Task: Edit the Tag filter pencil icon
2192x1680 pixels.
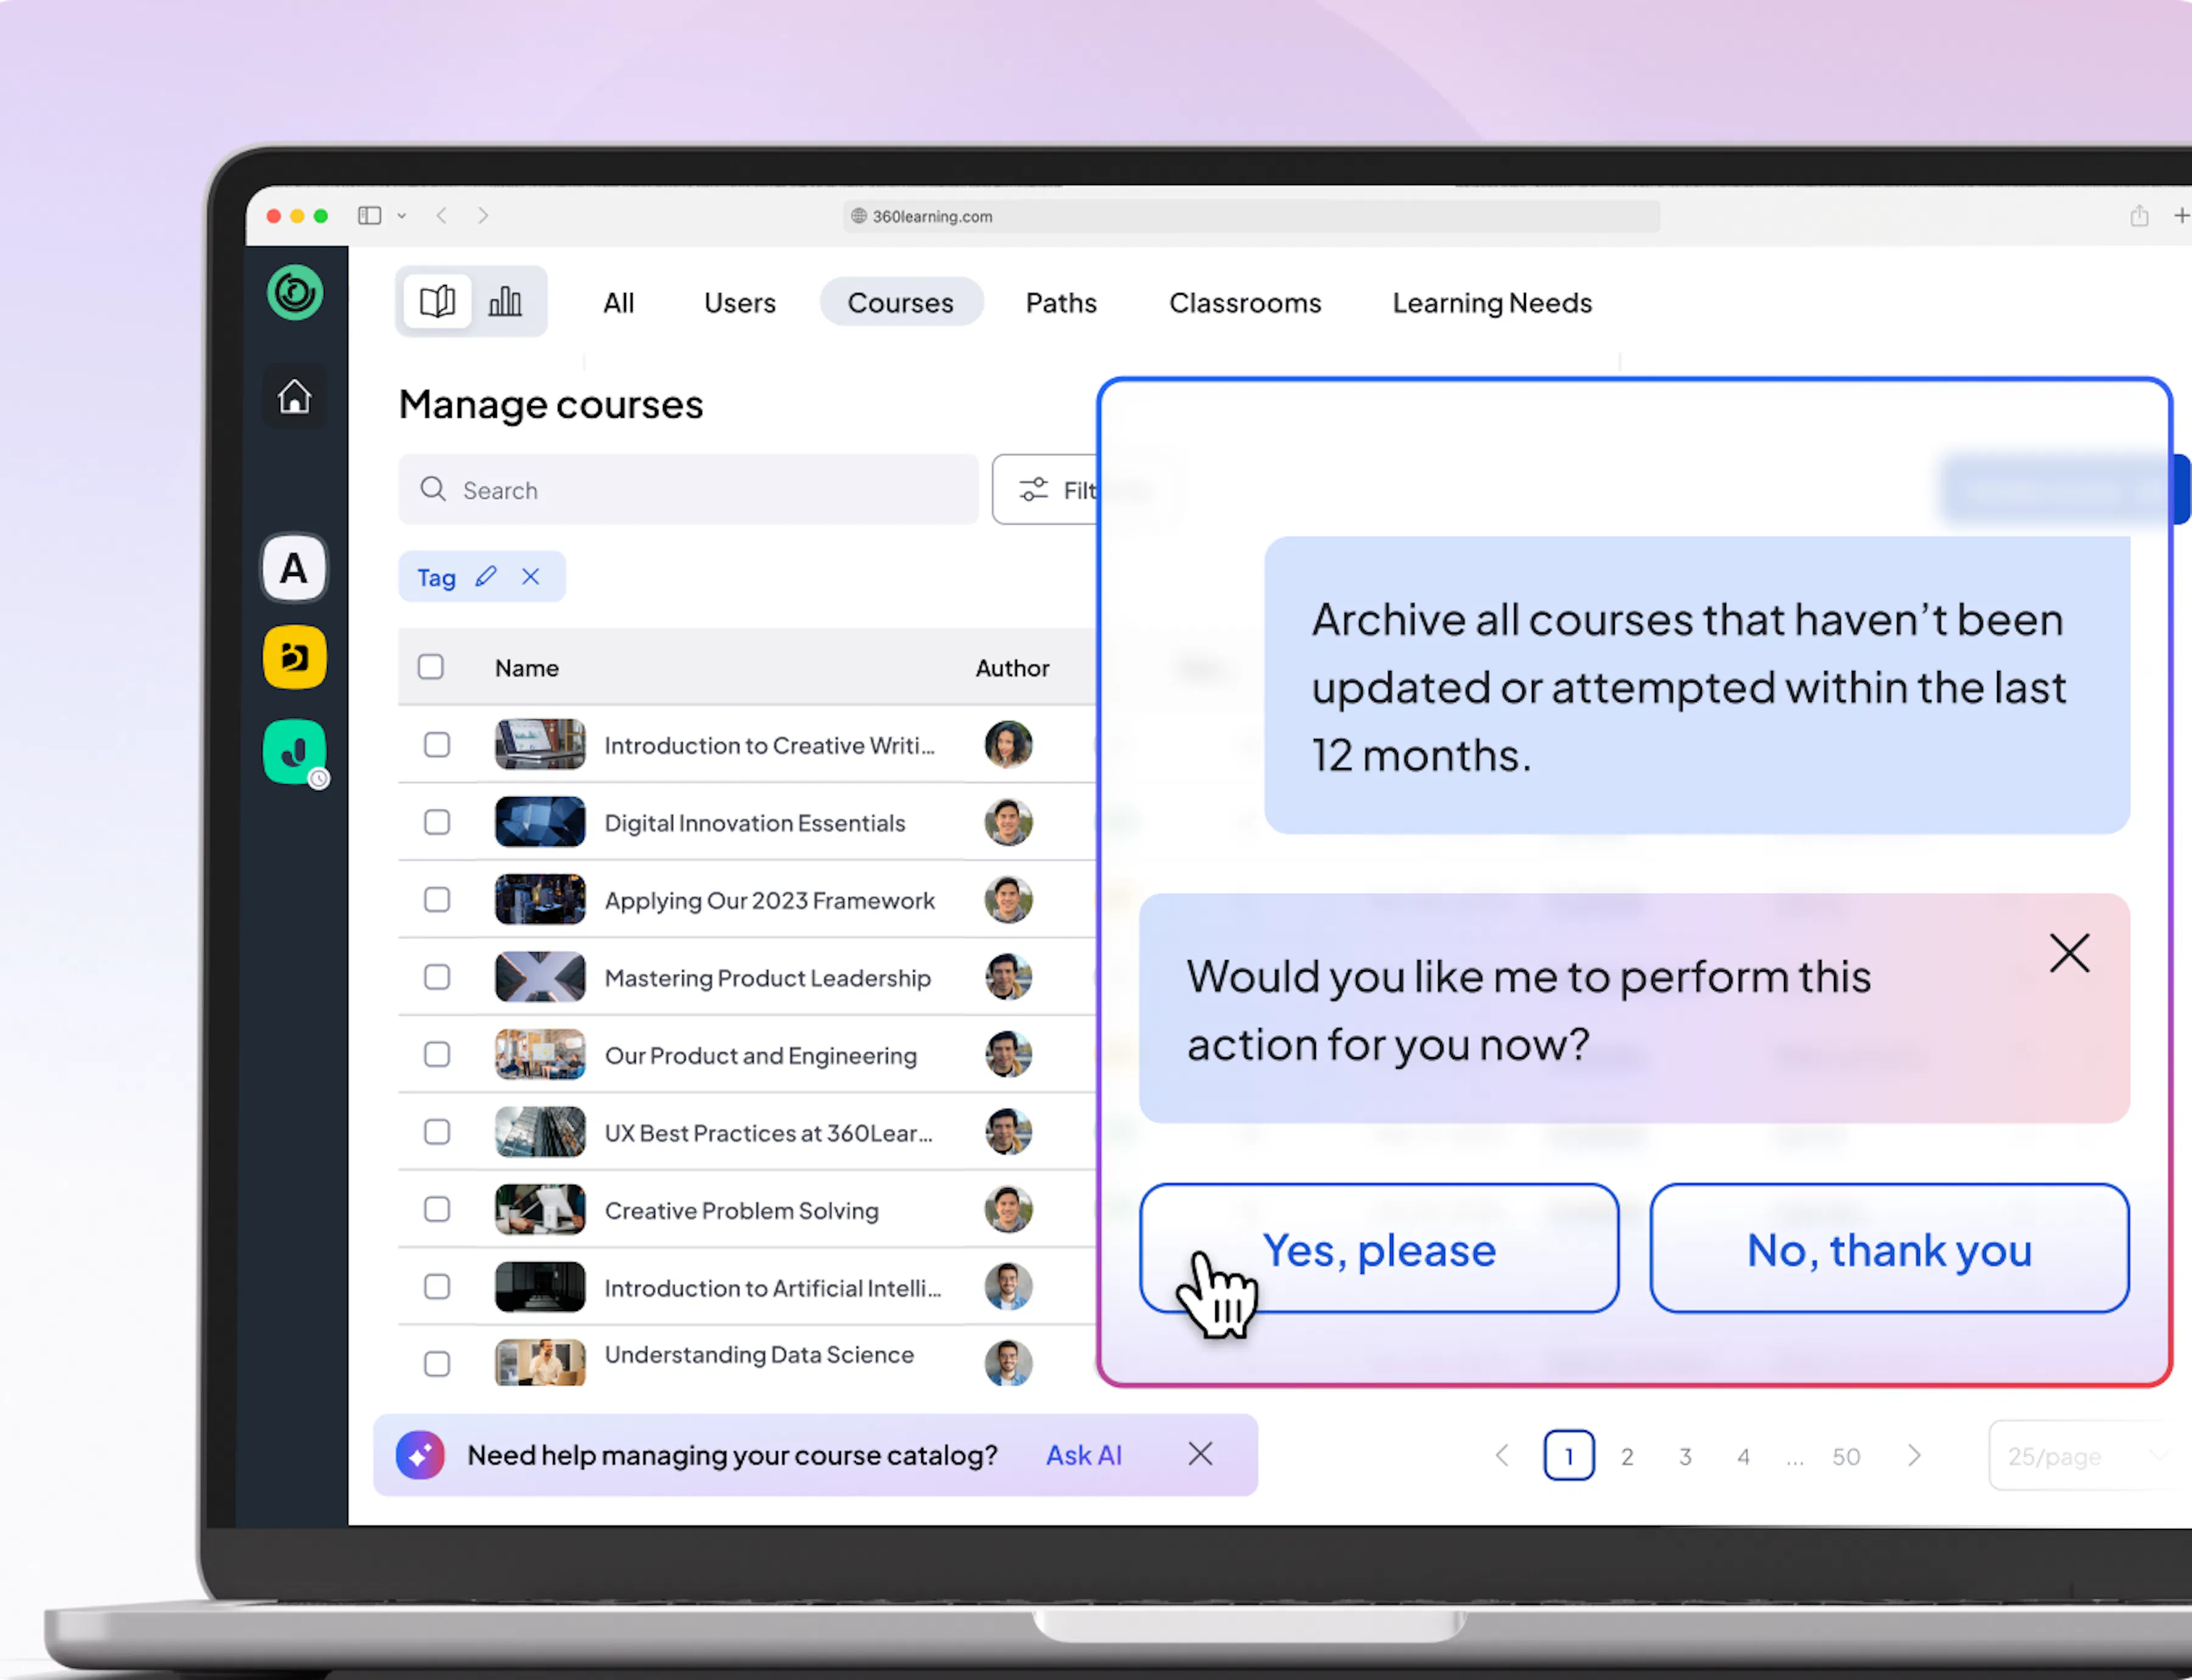Action: (x=486, y=577)
